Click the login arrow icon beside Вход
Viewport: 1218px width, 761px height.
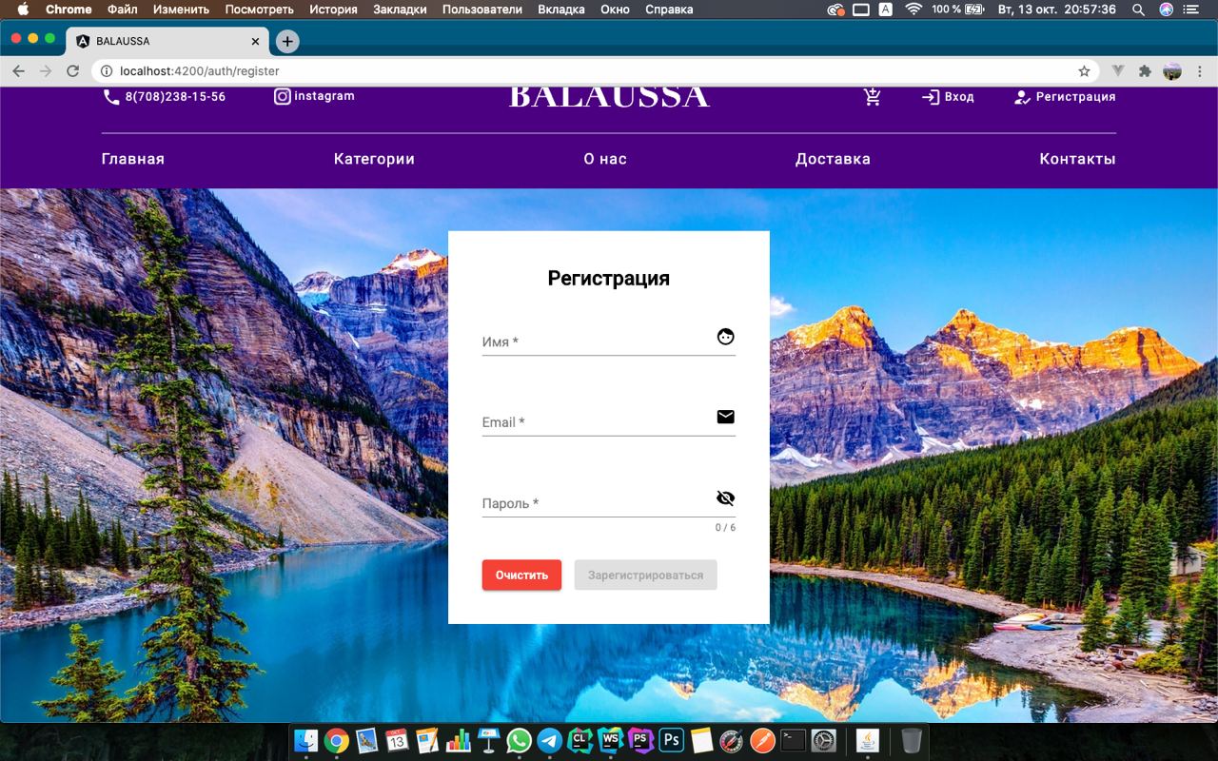coord(931,97)
